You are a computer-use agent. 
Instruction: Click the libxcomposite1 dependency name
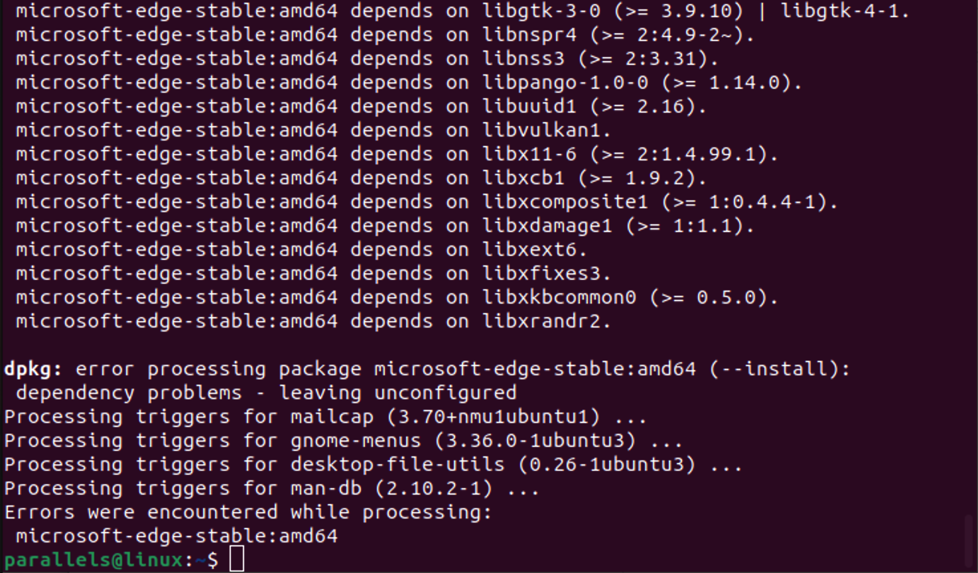pos(565,202)
